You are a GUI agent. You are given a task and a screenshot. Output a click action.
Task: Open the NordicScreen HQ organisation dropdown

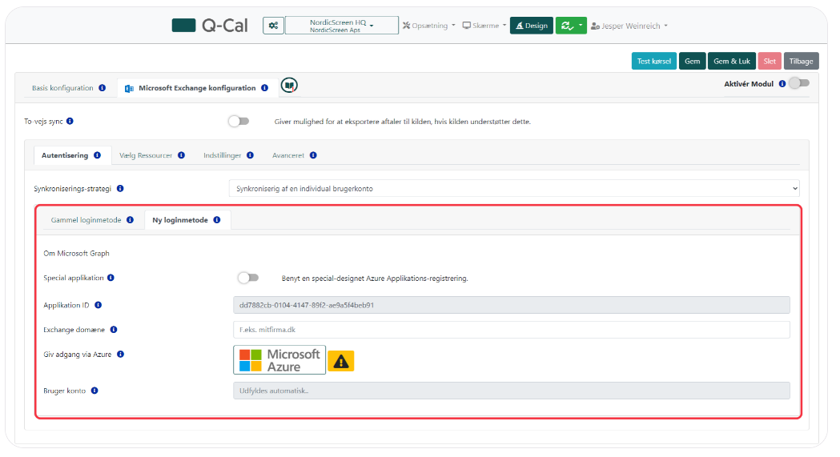pyautogui.click(x=342, y=25)
